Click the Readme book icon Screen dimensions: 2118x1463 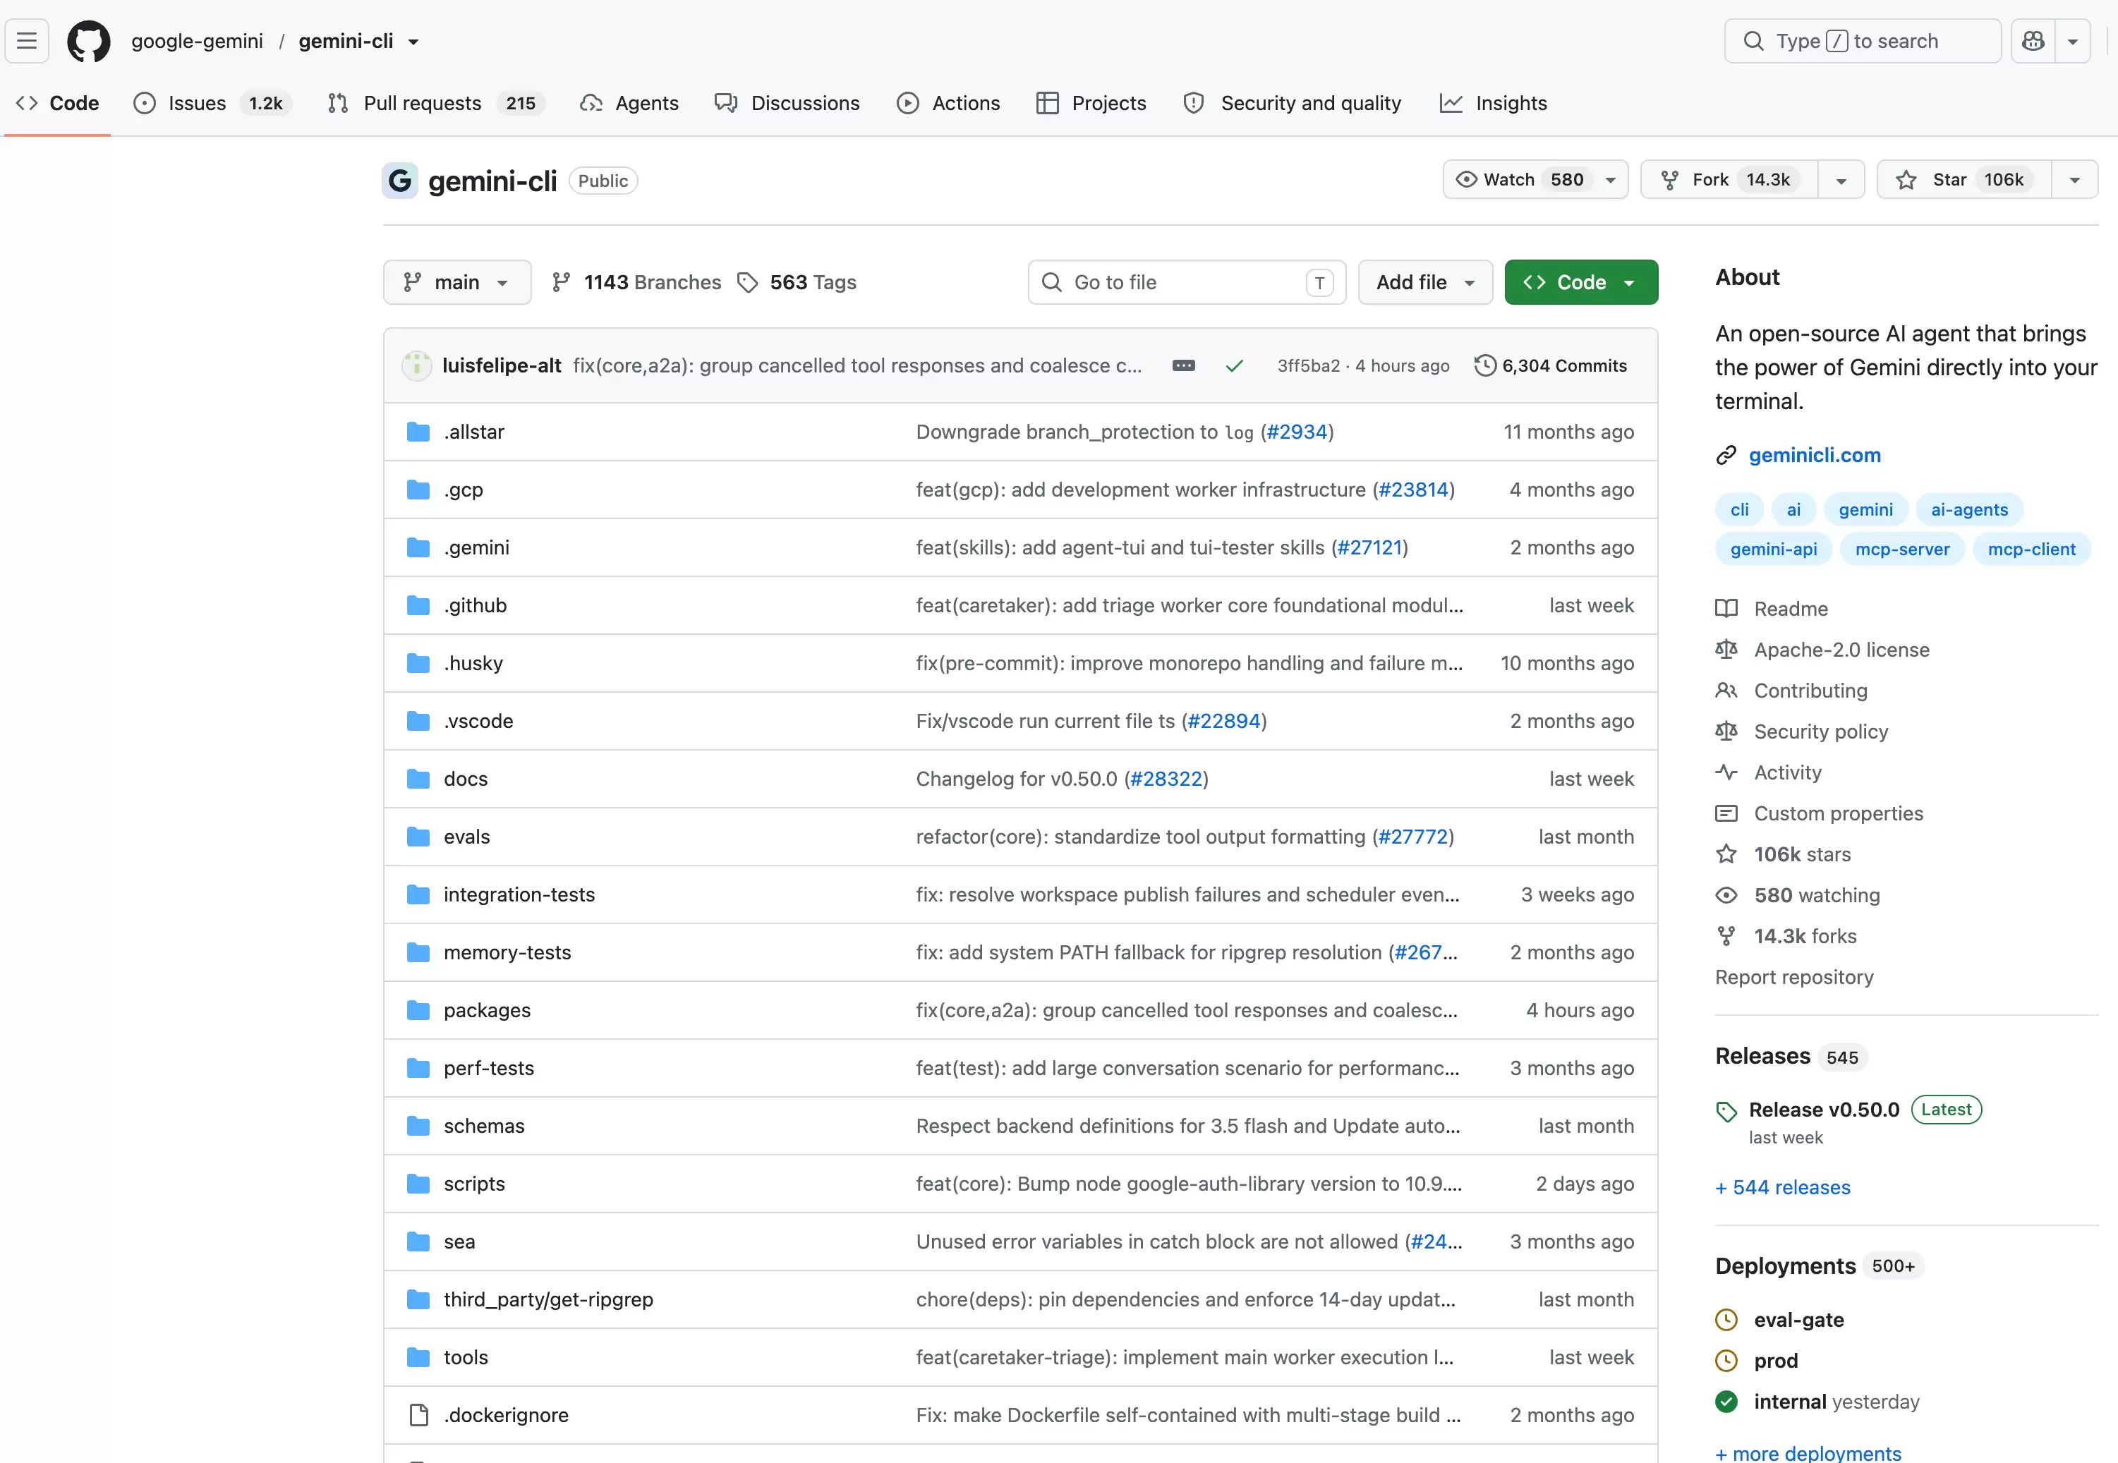(1726, 609)
